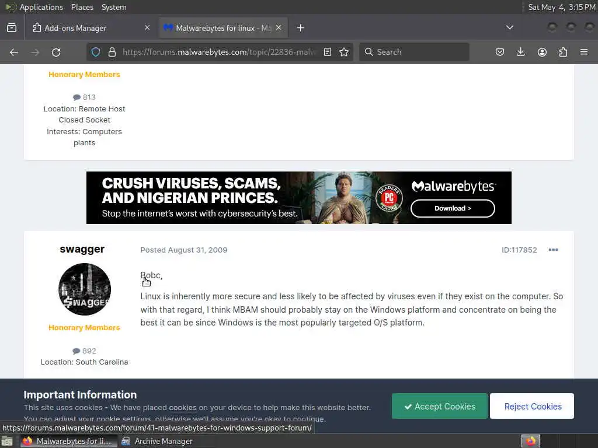View first user's 813 posts count
This screenshot has width=598, height=448.
click(84, 97)
